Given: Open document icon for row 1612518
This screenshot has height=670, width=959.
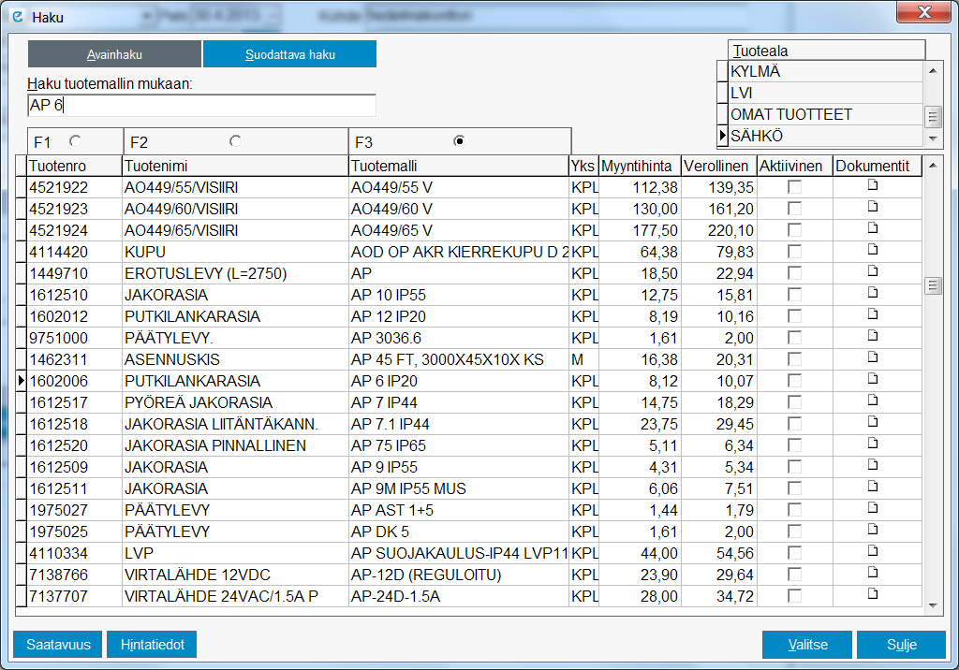Looking at the screenshot, I should (x=873, y=422).
